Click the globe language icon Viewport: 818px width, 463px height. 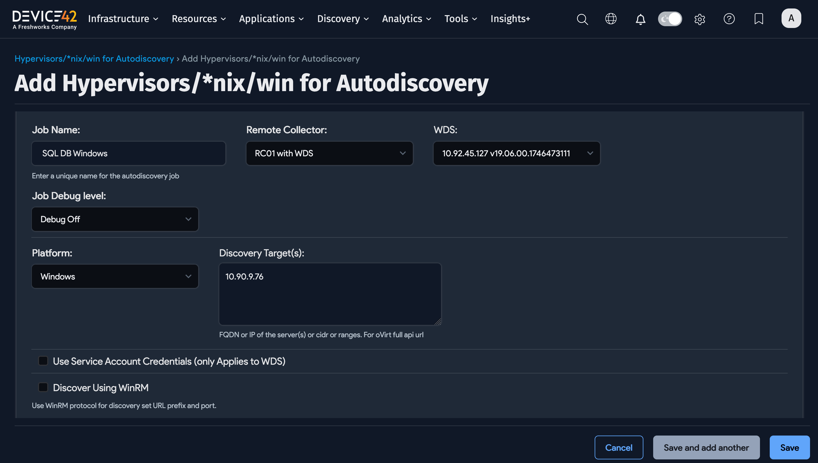tap(611, 19)
